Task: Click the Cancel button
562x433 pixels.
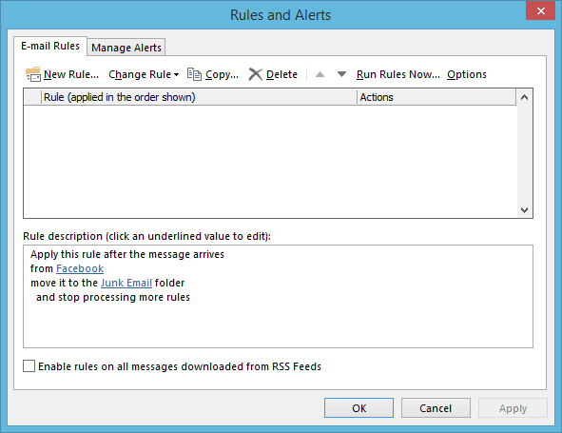Action: coord(436,408)
